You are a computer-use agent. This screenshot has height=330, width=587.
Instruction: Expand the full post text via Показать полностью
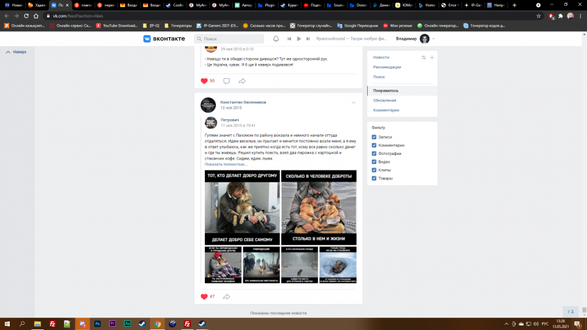(x=226, y=164)
